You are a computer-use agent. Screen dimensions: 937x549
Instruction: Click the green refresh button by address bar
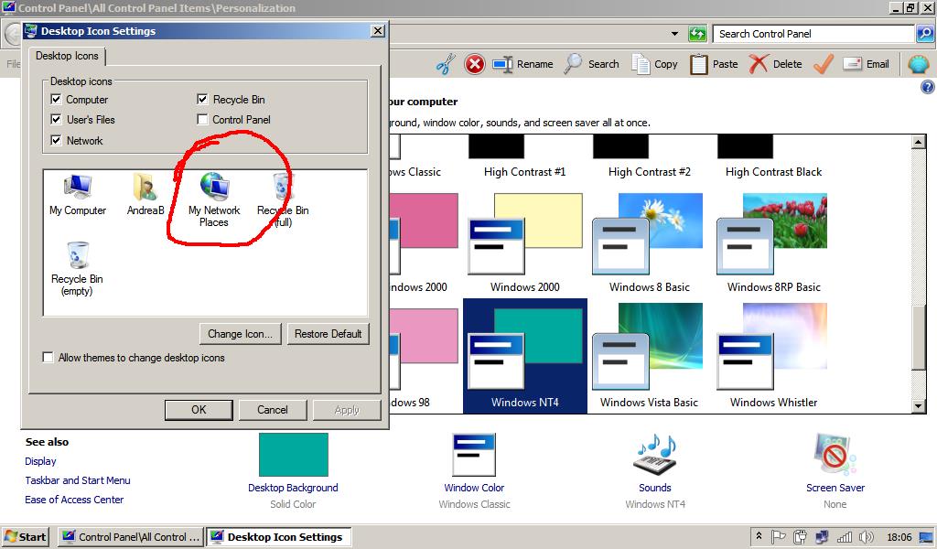tap(697, 34)
